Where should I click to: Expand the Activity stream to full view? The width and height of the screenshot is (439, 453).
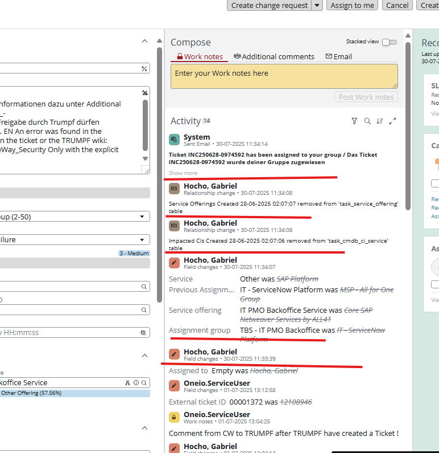[x=392, y=121]
